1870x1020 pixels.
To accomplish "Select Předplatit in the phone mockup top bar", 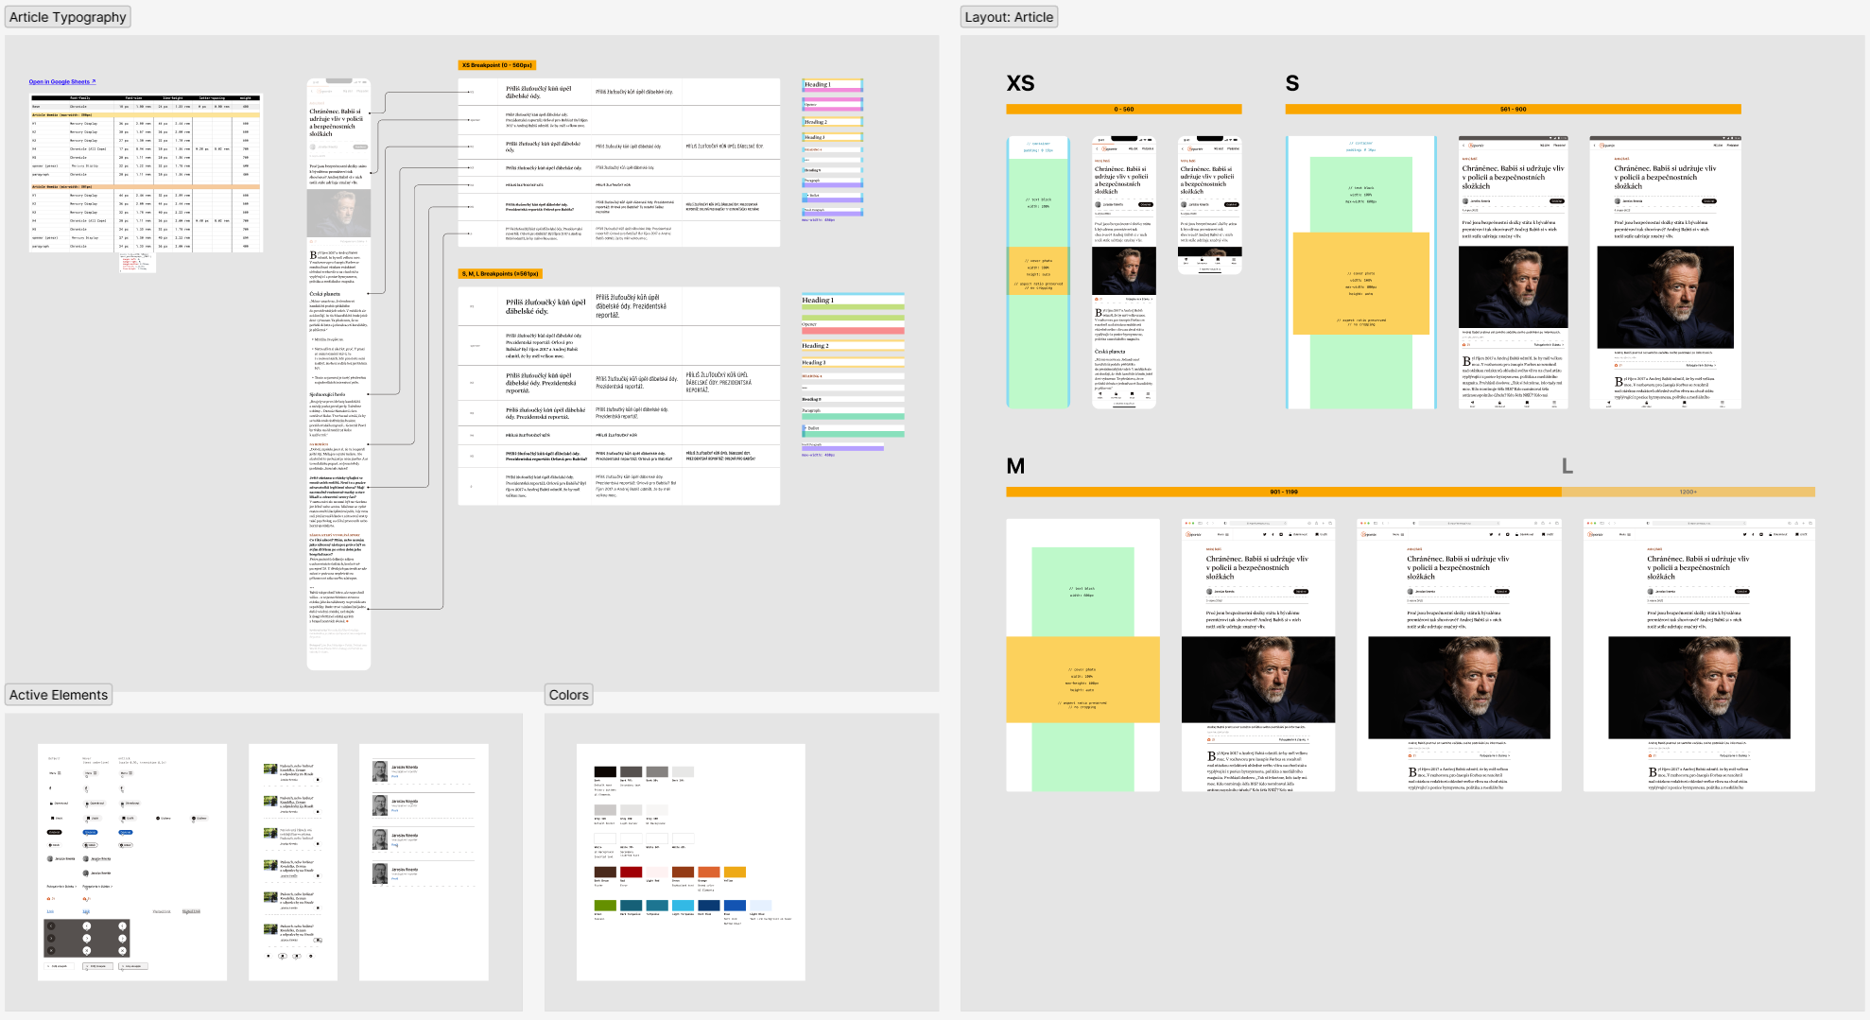I will point(1146,148).
